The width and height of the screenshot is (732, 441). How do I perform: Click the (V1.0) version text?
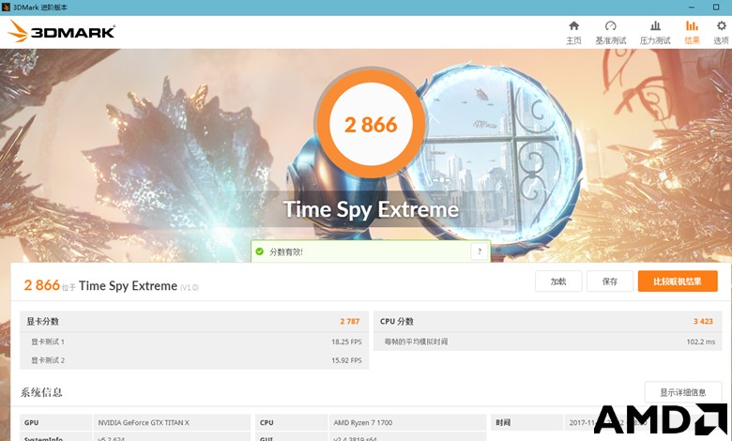(189, 287)
